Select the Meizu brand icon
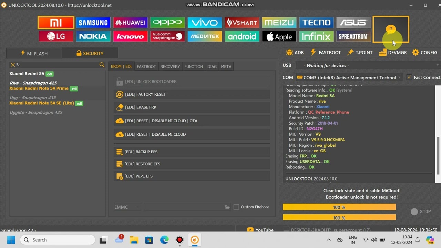Image resolution: width=441 pixels, height=248 pixels. [x=279, y=22]
